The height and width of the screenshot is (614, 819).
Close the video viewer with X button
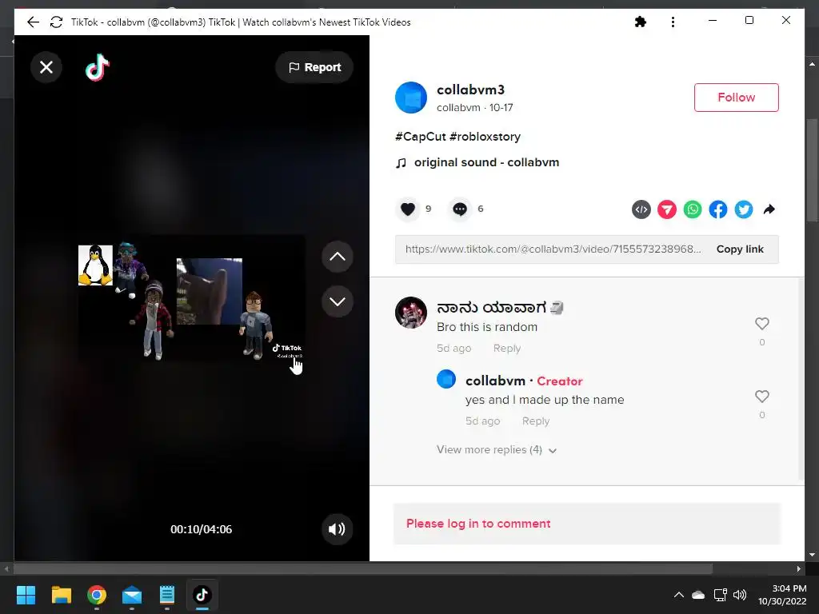[x=46, y=67]
